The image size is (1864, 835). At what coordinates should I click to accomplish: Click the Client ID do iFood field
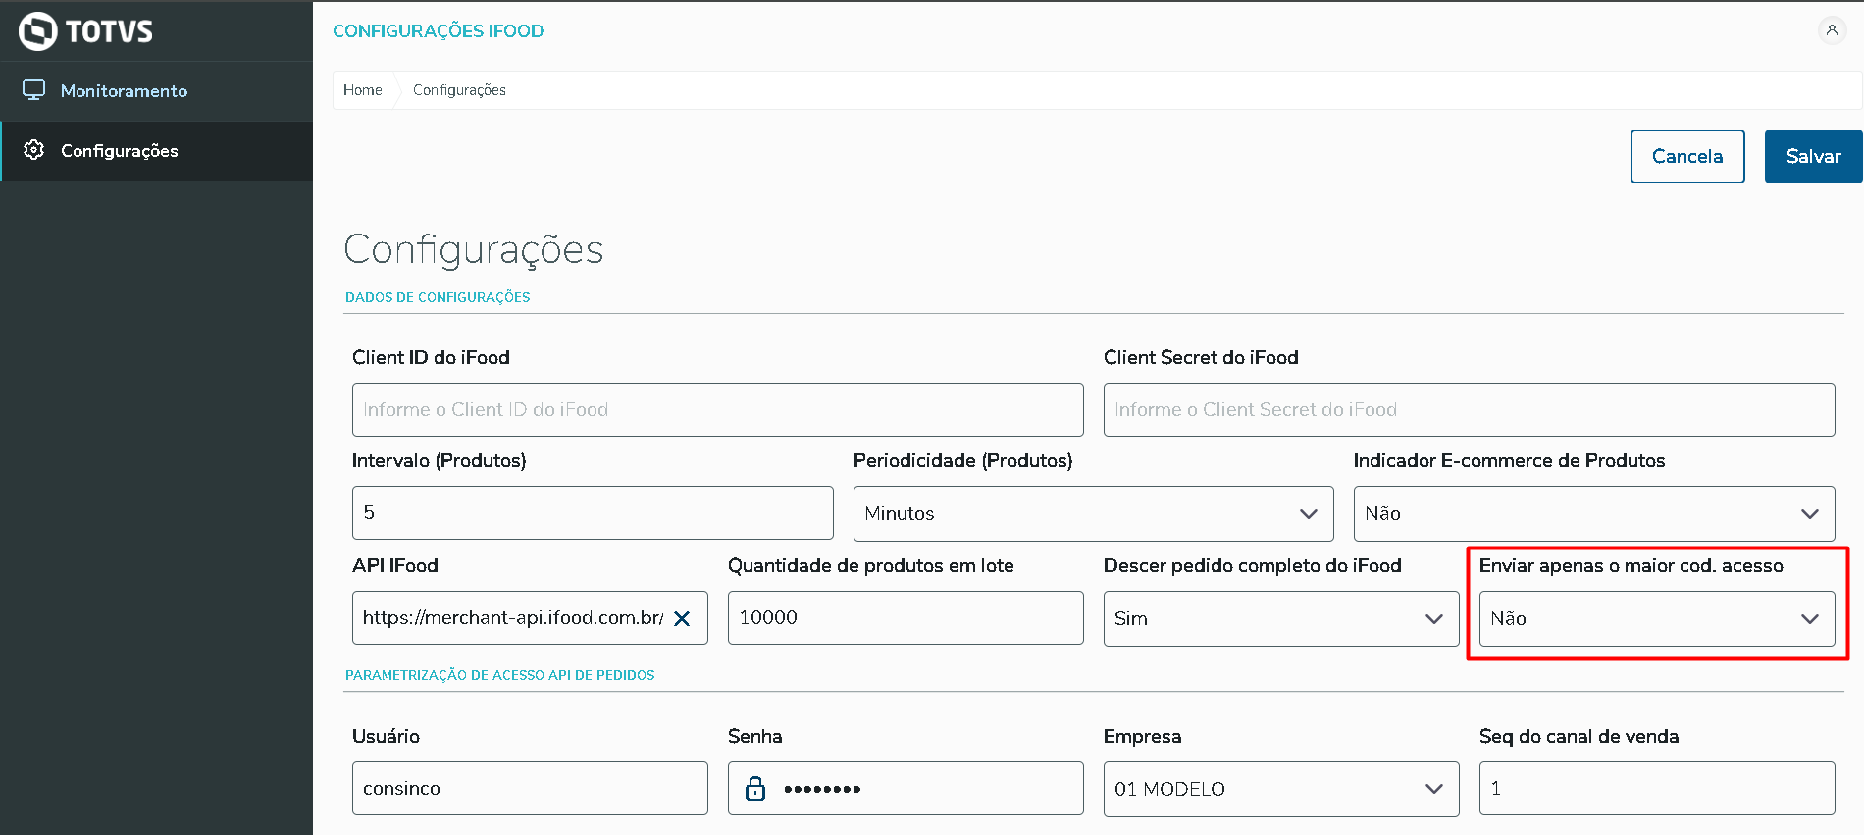pos(717,409)
